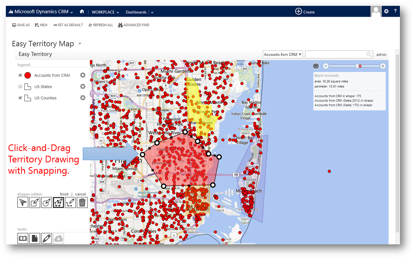Click SET AS DEFAULT command
This screenshot has height=258, width=412.
(x=68, y=25)
